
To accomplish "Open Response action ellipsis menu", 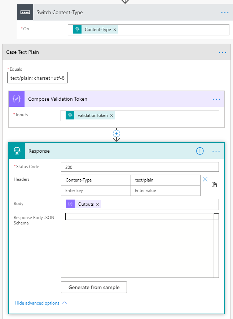I will point(216,151).
